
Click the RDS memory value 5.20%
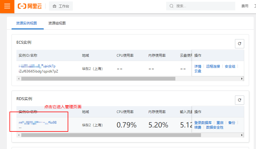(158, 125)
